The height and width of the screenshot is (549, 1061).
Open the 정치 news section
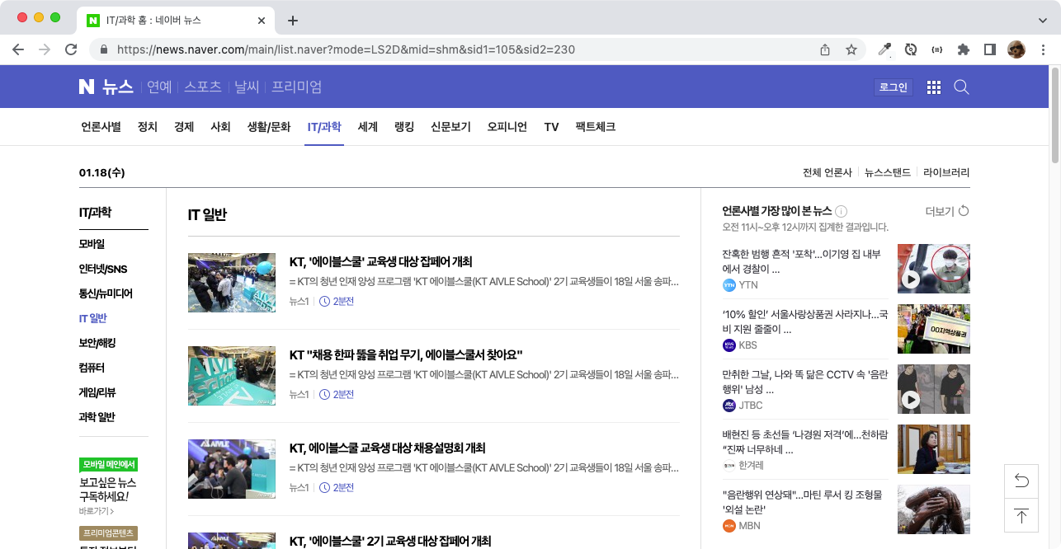(x=148, y=127)
